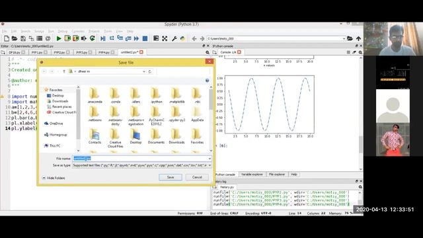The height and width of the screenshot is (238, 423).
Task: Select Recent places in dialog sidebar
Action: click(59, 107)
